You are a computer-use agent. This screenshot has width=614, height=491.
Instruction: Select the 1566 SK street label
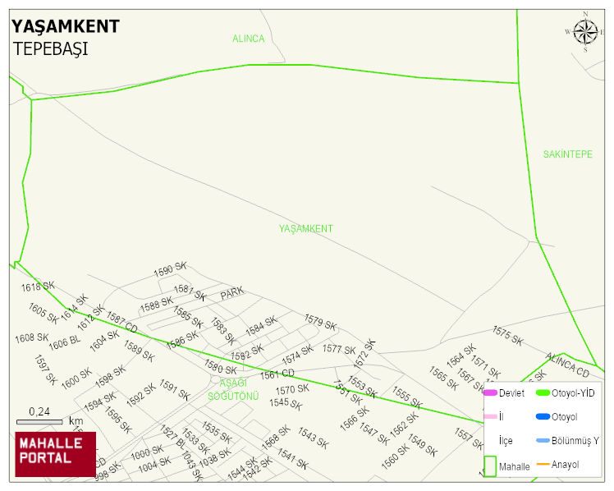pyautogui.click(x=355, y=419)
